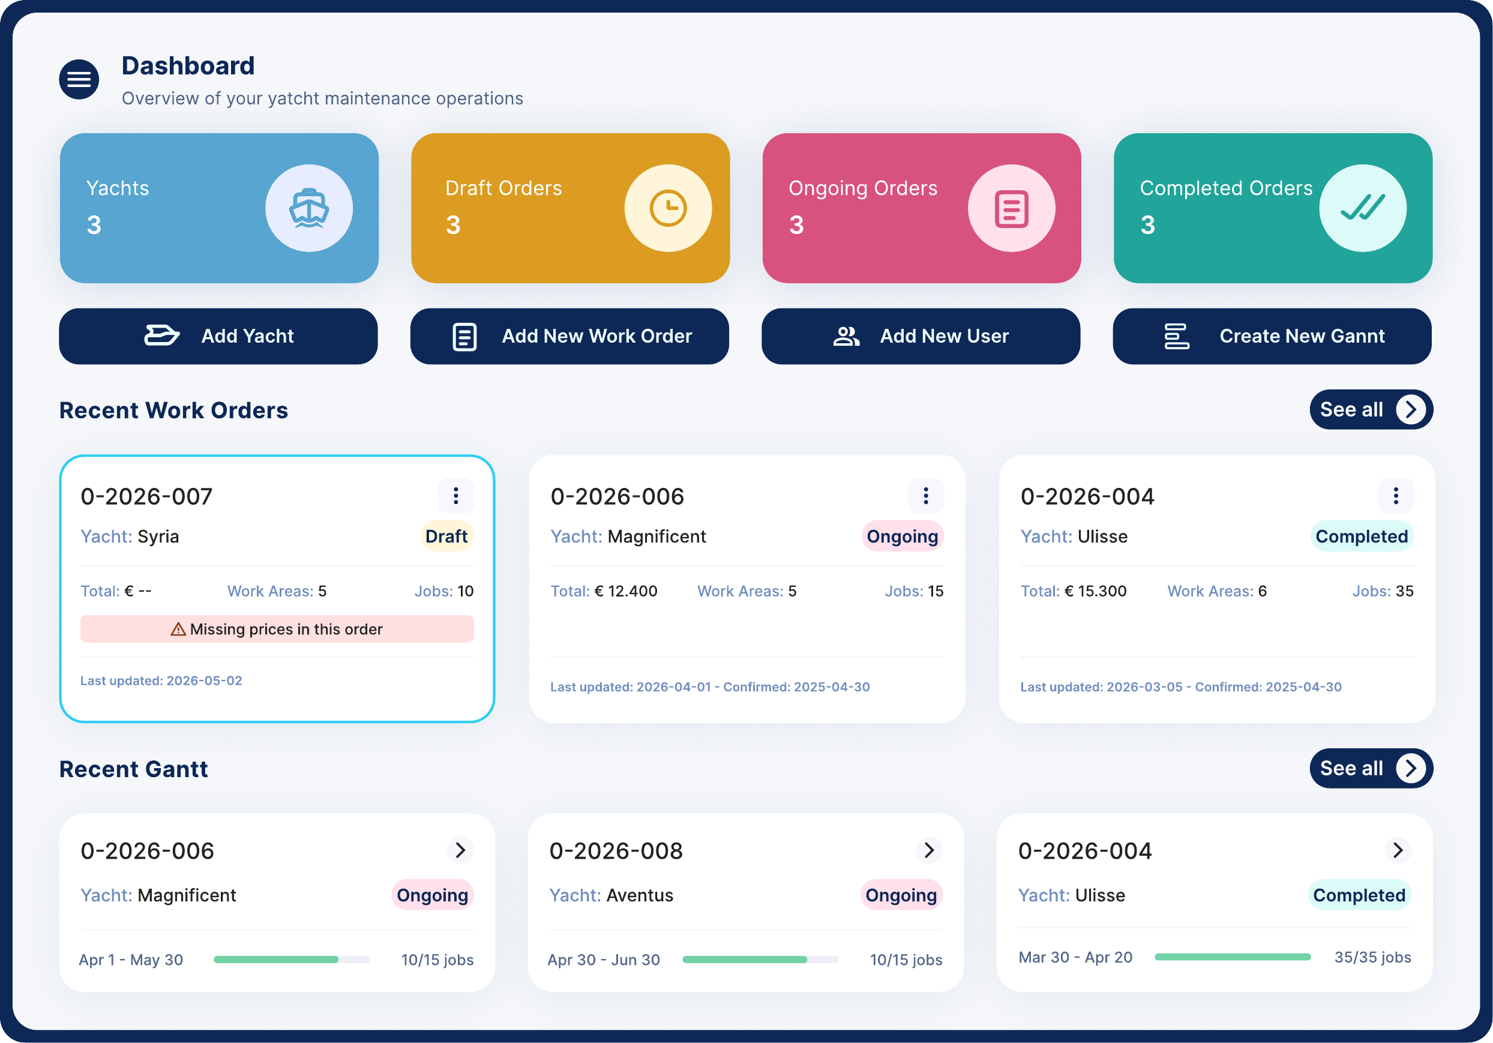The height and width of the screenshot is (1043, 1493).
Task: Open the three-dot menu for order 0-2026-006
Action: pyautogui.click(x=926, y=496)
